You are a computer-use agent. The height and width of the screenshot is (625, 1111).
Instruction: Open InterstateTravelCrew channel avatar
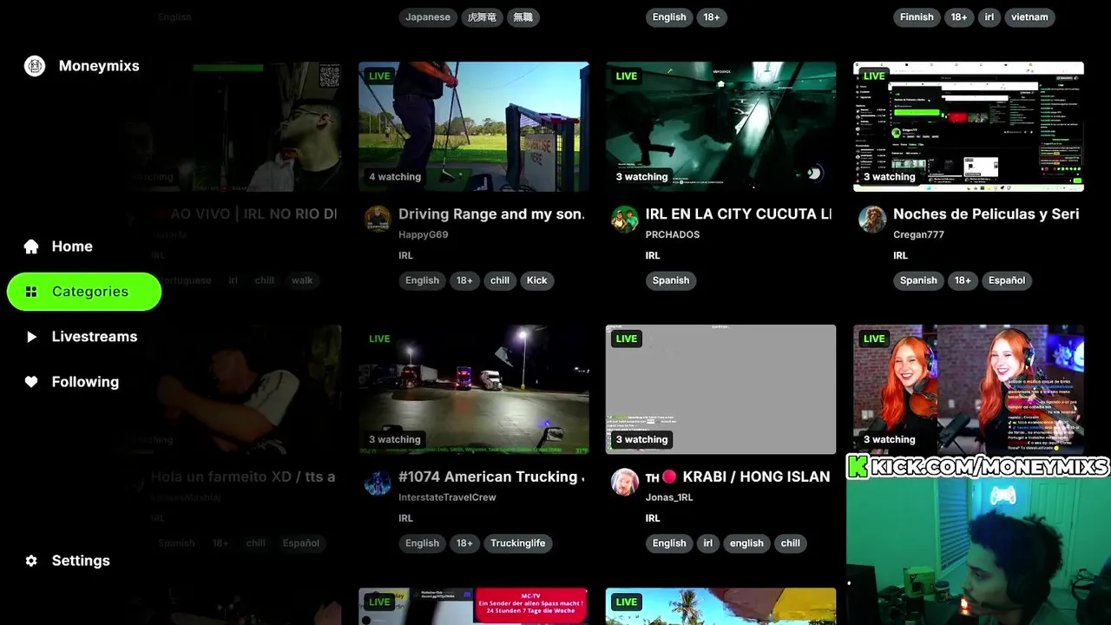(x=378, y=483)
